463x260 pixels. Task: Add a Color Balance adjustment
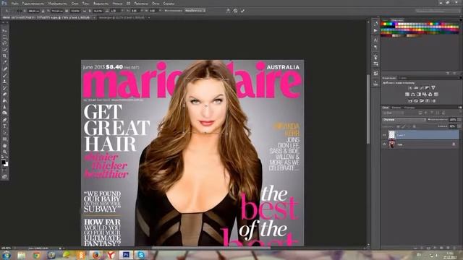tap(413, 95)
